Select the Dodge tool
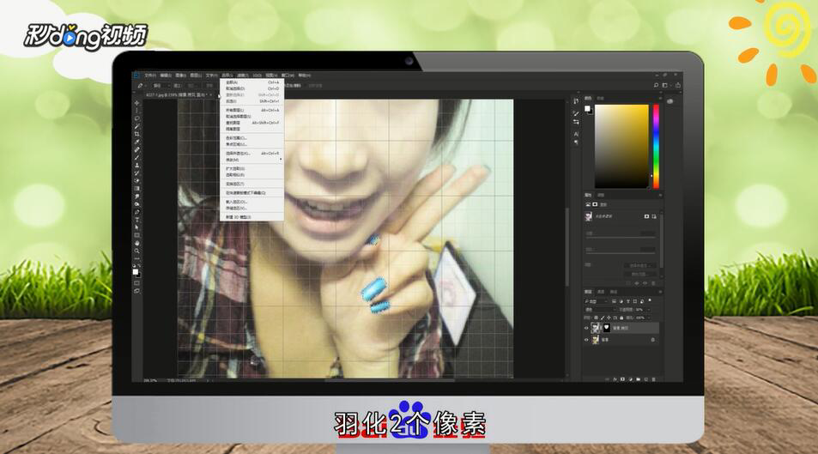 pyautogui.click(x=136, y=204)
